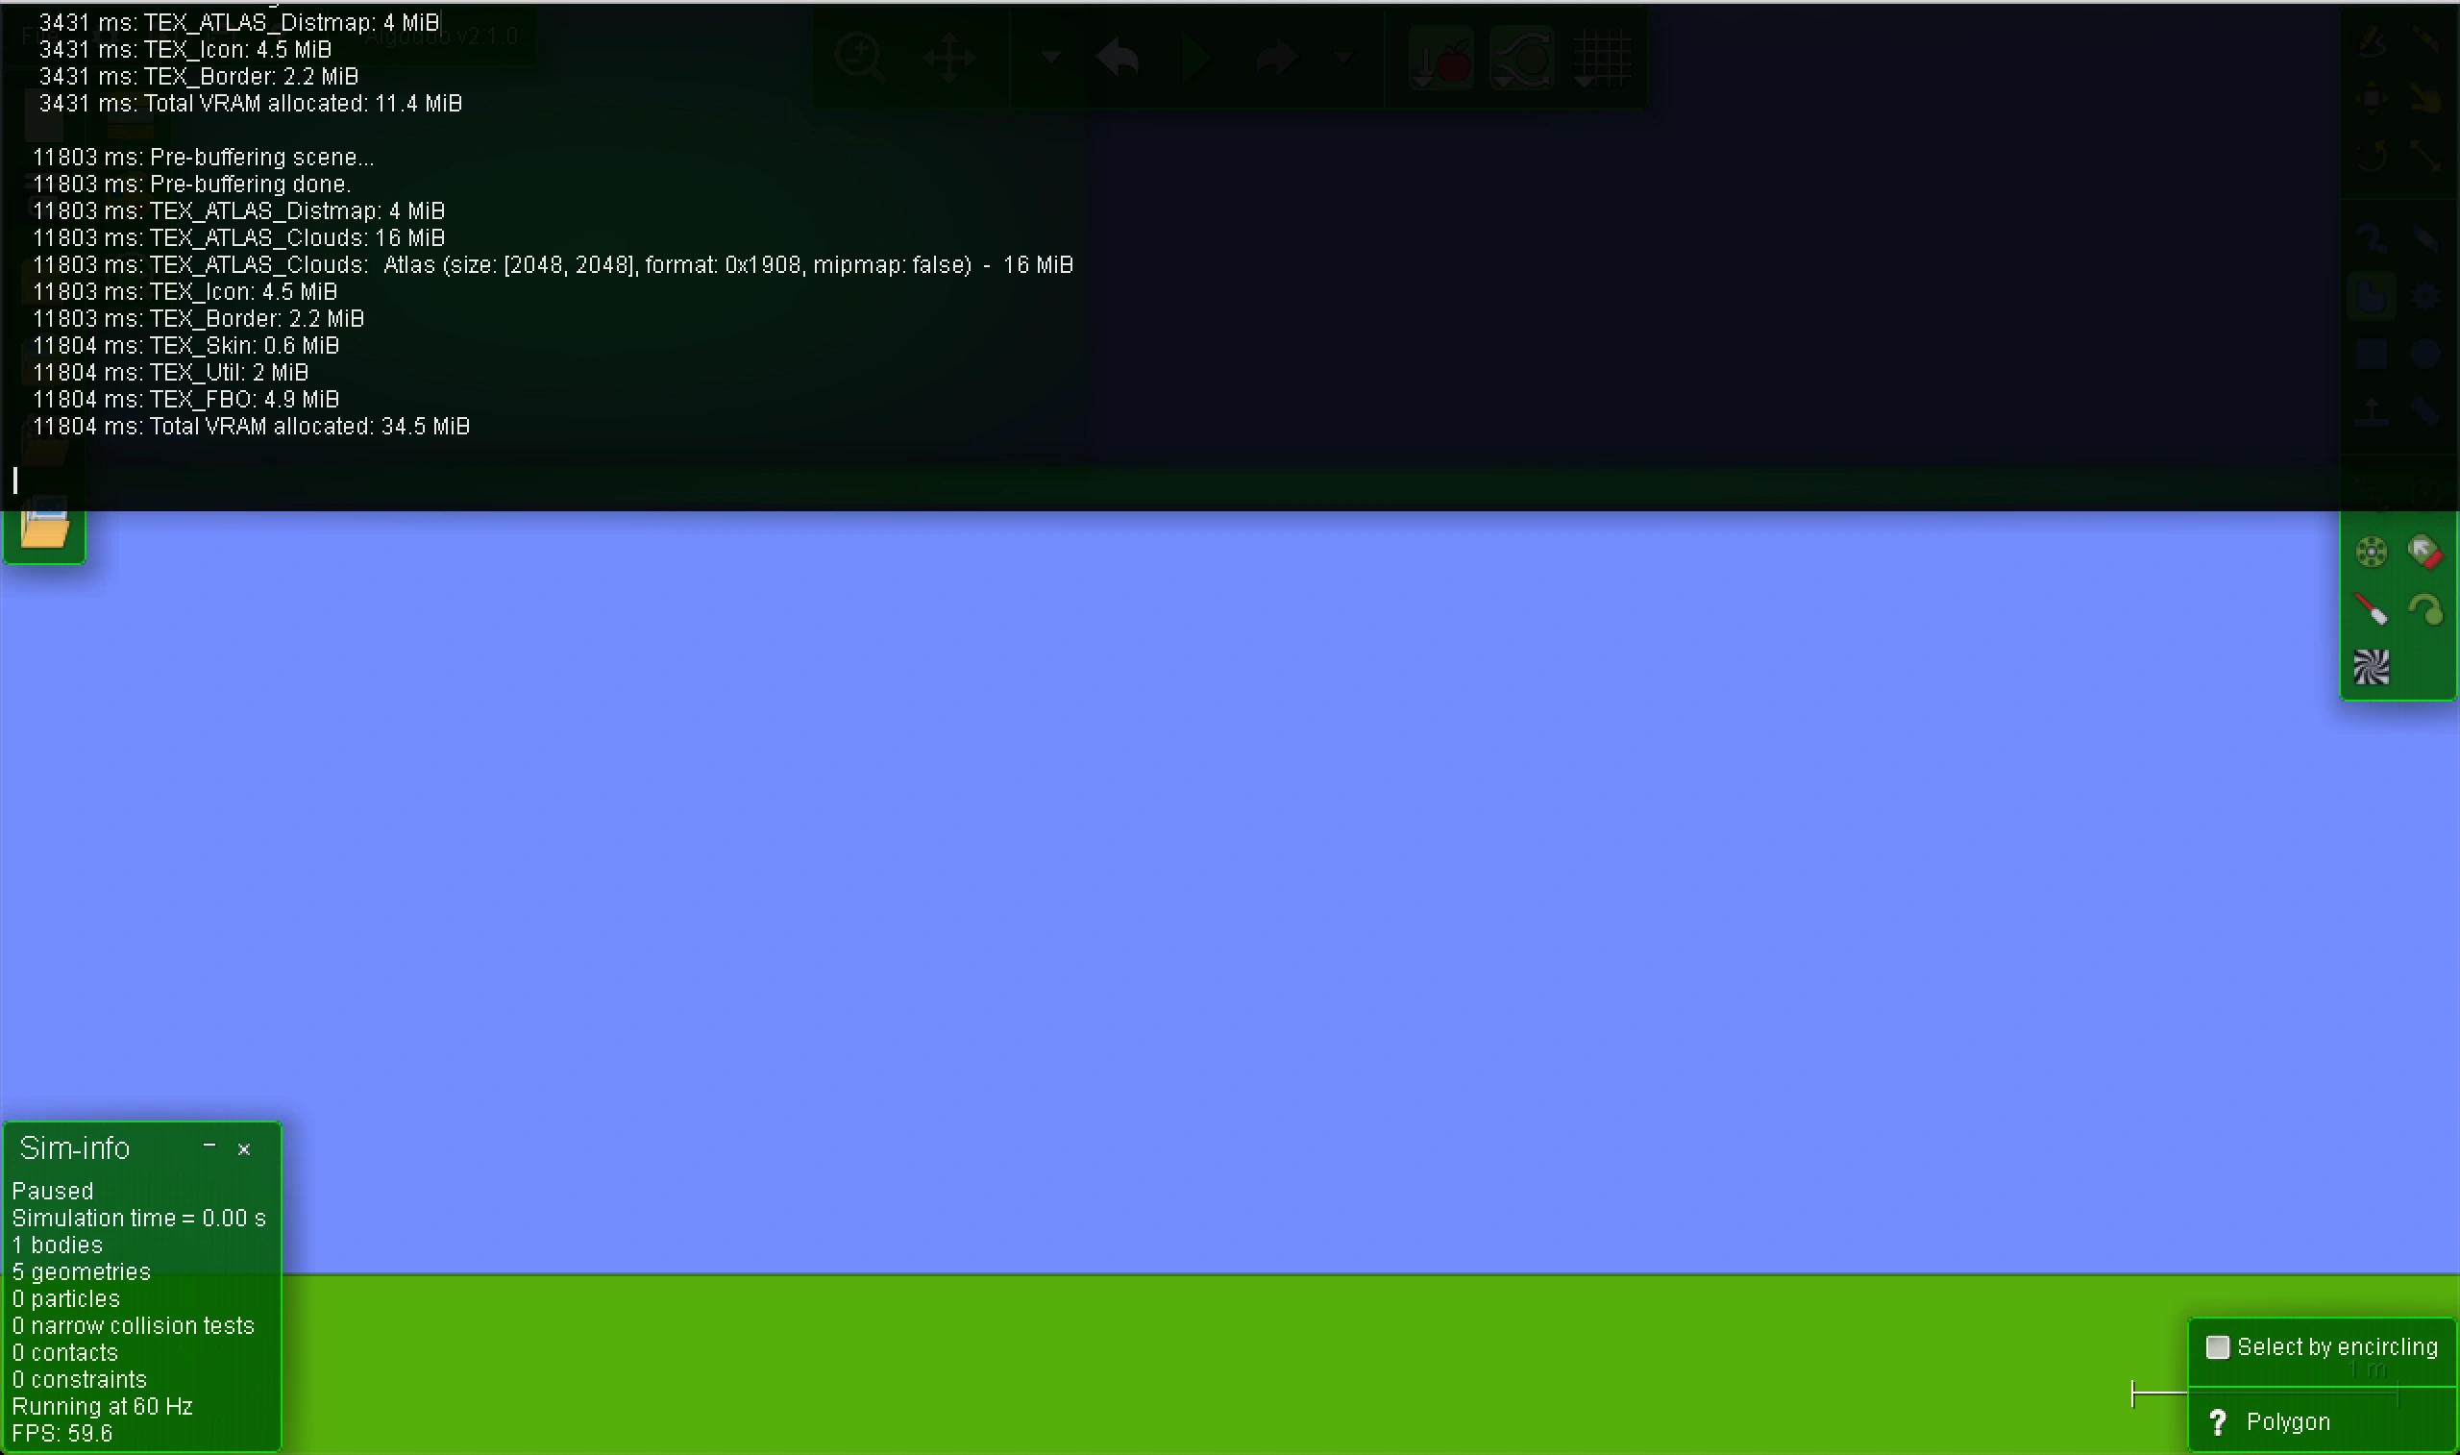Open the redo history dropdown arrow
Image resolution: width=2460 pixels, height=1455 pixels.
(x=1344, y=57)
